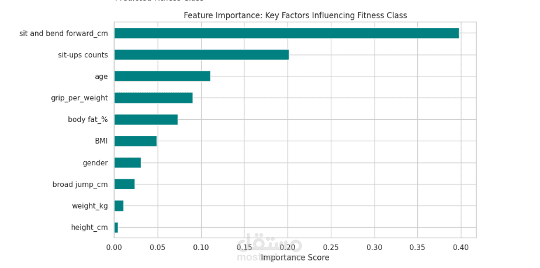This screenshot has width=540, height=268.
Task: Click the 0.05 tick on x-axis
Action: pyautogui.click(x=157, y=248)
